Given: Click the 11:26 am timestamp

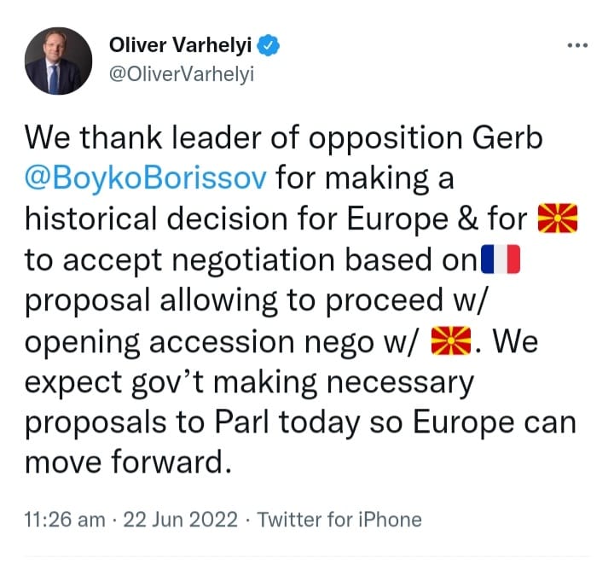Looking at the screenshot, I should coord(65,519).
